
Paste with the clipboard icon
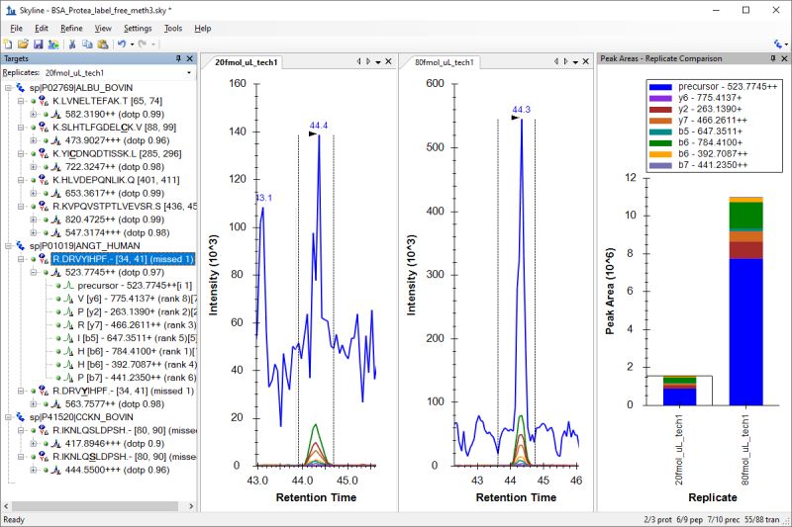103,44
